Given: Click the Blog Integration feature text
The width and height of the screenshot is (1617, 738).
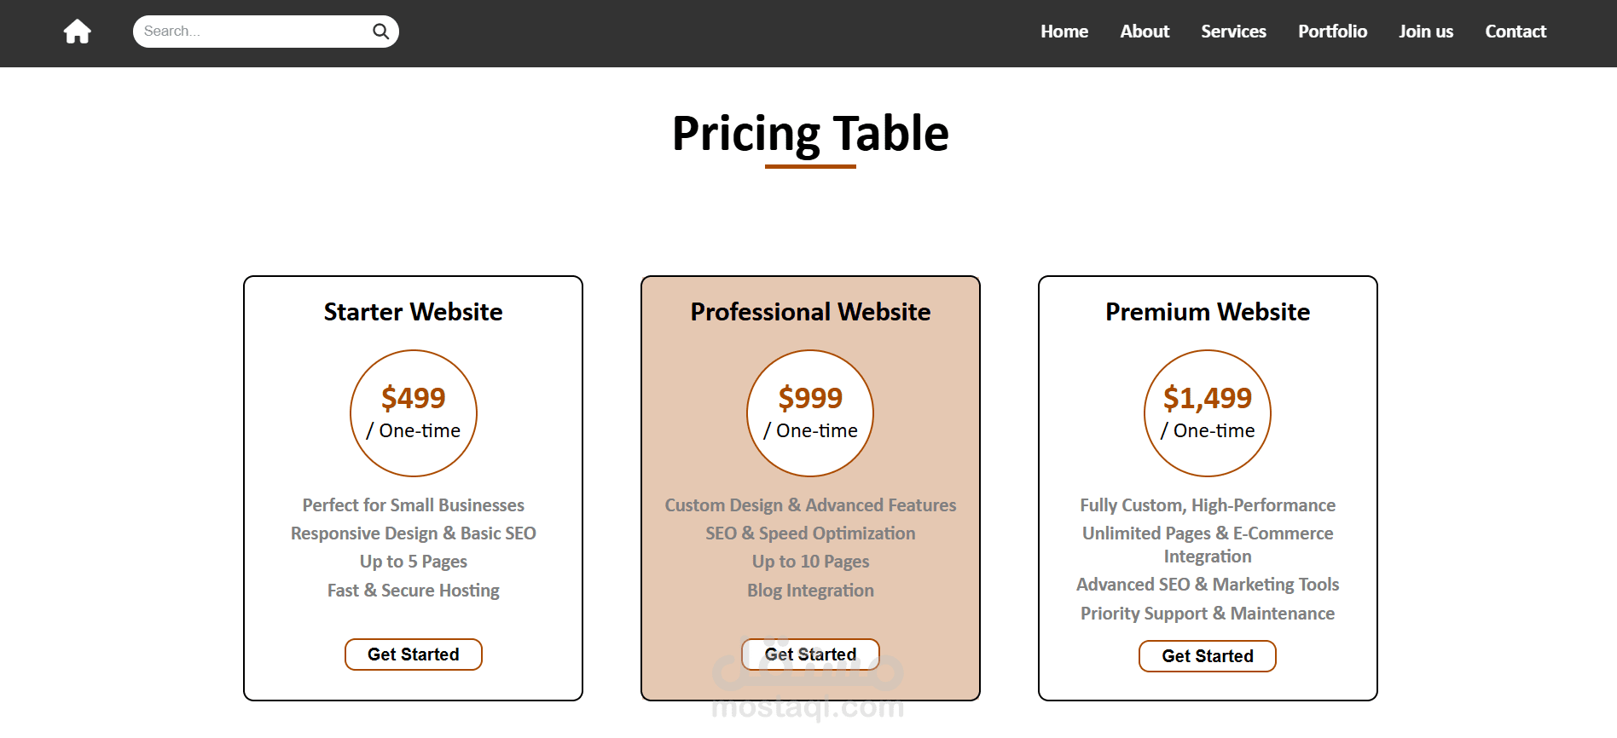Looking at the screenshot, I should 810,591.
